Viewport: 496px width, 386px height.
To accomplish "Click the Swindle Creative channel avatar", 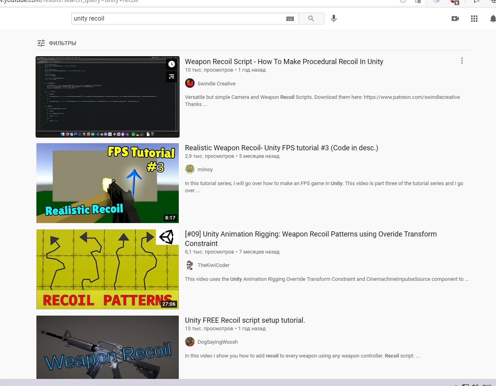I will point(190,83).
